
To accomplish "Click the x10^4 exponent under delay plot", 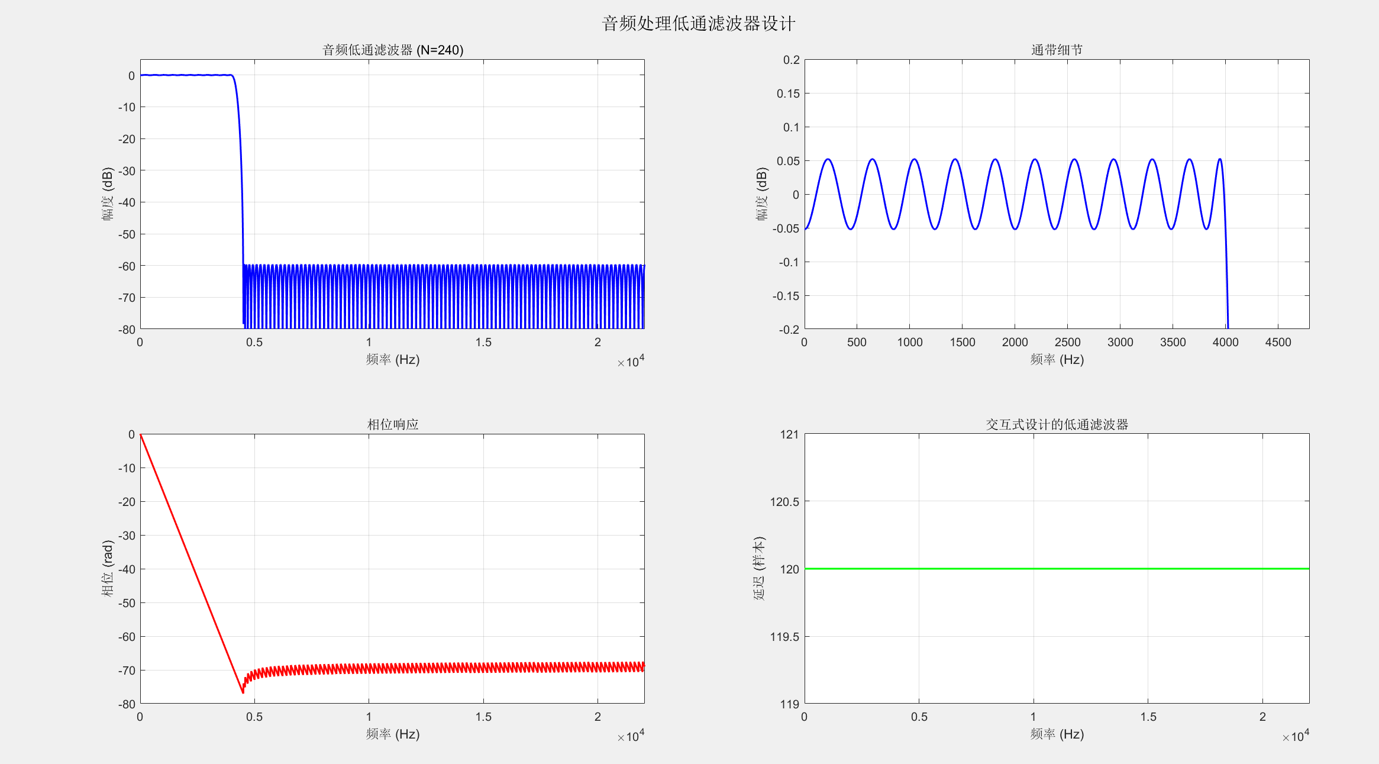I will [1296, 736].
